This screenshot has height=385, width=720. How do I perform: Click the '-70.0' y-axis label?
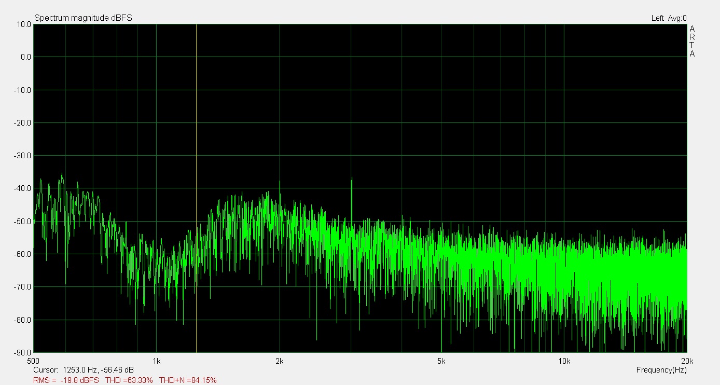click(x=22, y=287)
